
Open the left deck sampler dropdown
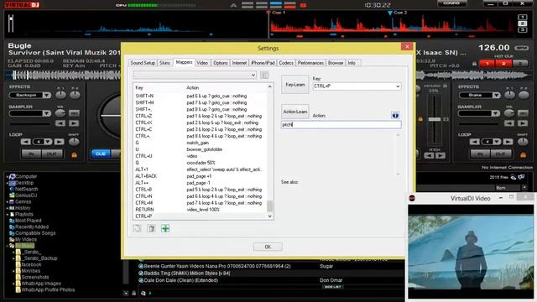[x=47, y=113]
